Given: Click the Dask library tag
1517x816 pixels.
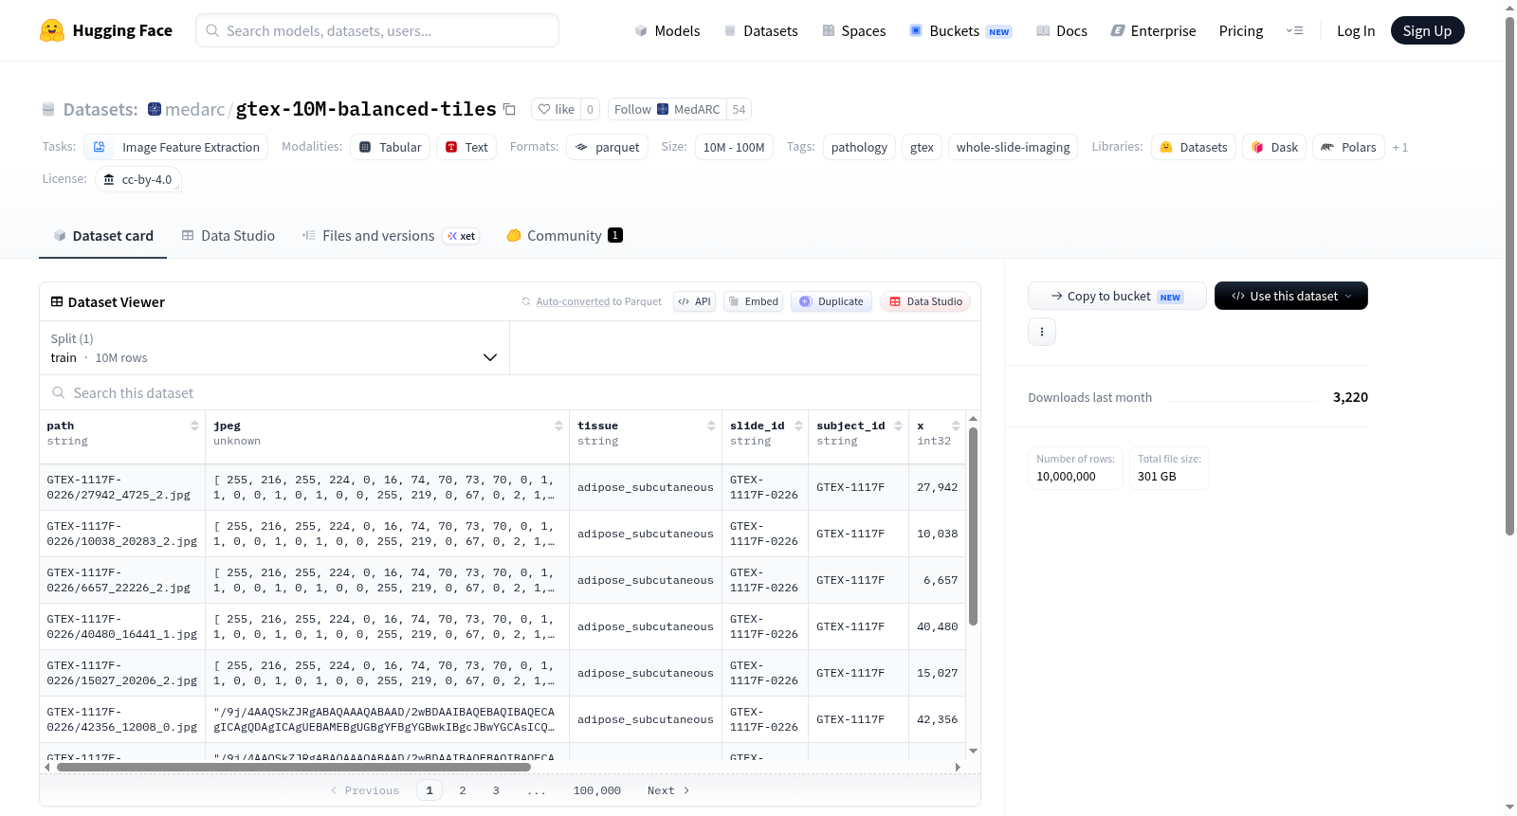Looking at the screenshot, I should [x=1274, y=147].
